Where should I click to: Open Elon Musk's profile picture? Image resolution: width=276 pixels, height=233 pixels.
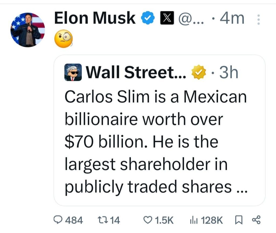[27, 30]
